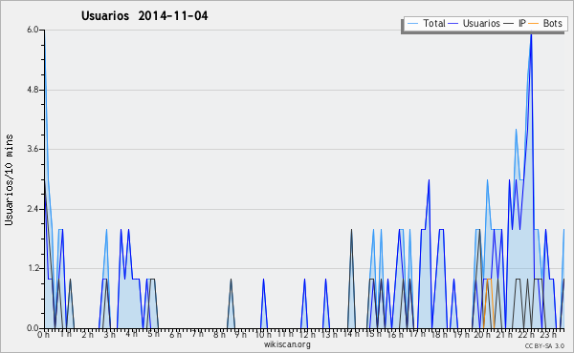The height and width of the screenshot is (353, 574).
Task: Click the 22 h peak of the Usuarios line
Action: pos(531,33)
